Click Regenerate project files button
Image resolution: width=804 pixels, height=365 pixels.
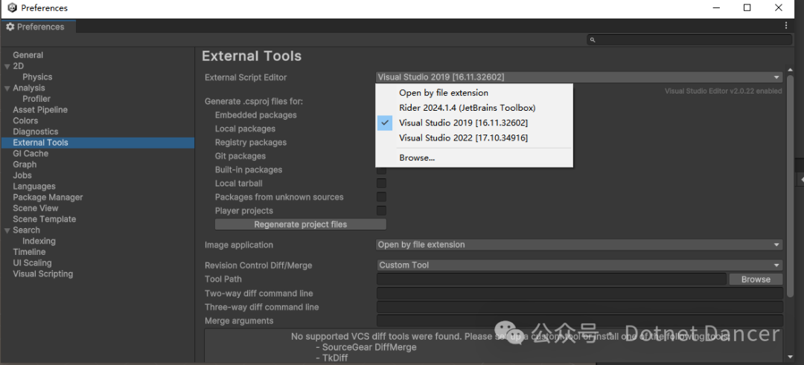[x=301, y=225]
